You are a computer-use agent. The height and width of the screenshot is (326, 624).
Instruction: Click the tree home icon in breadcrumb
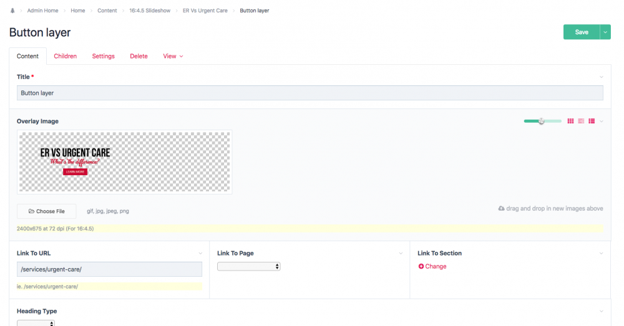(12, 11)
